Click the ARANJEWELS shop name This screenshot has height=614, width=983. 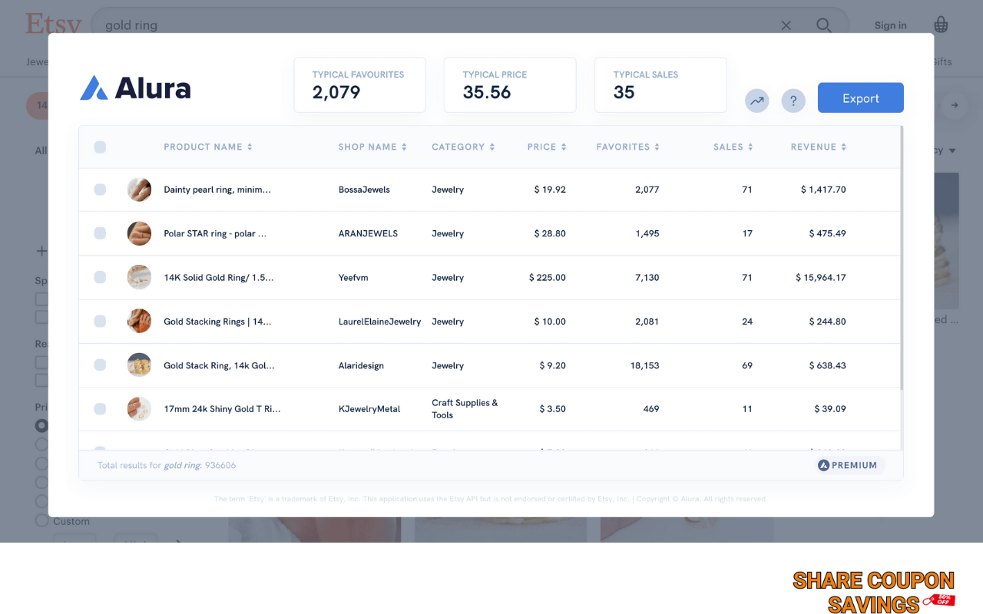pos(368,233)
